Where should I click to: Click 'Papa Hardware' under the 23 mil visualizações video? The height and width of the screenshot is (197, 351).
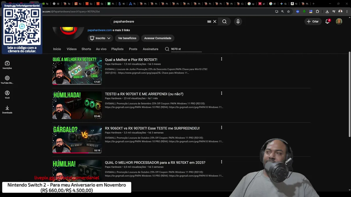[113, 98]
